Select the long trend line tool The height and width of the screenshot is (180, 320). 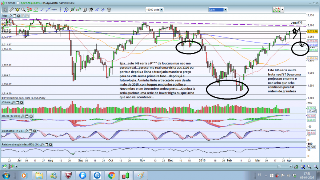click(48, 9)
